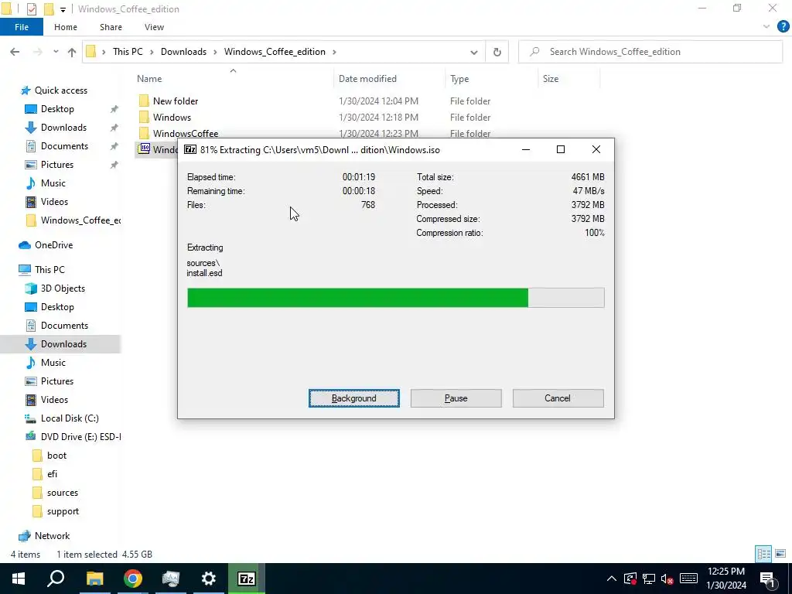Viewport: 792px width, 594px height.
Task: Open DVD Drive (E:) in sidebar
Action: point(80,437)
